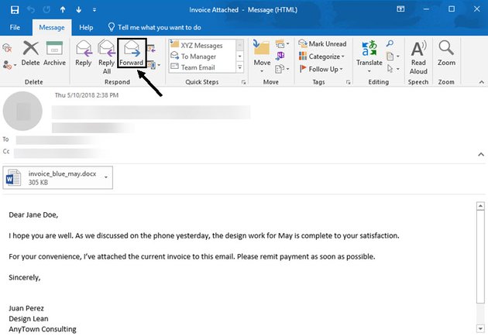Open the Manage Quick Steps dialog launcher
Image resolution: width=488 pixels, height=336 pixels.
coord(243,82)
